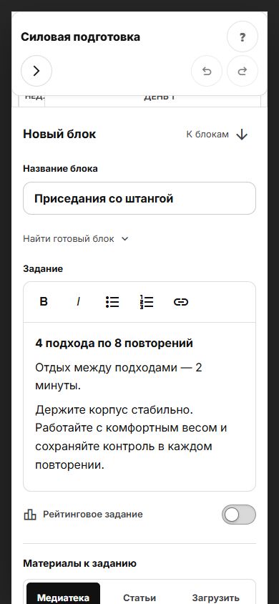The width and height of the screenshot is (279, 604).
Task: Click the 'Название блока' label
Action: click(60, 169)
